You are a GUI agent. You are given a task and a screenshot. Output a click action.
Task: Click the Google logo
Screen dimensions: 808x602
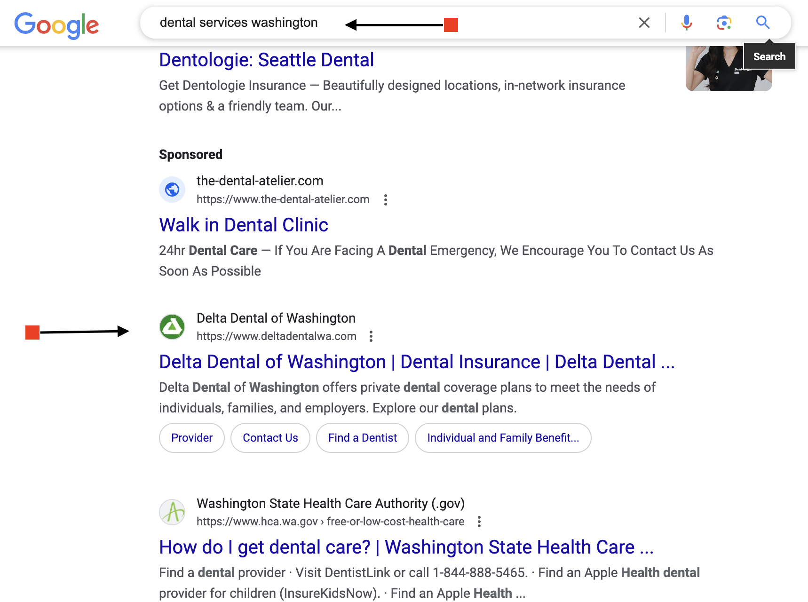56,25
